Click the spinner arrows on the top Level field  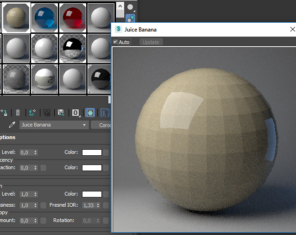tap(36, 152)
